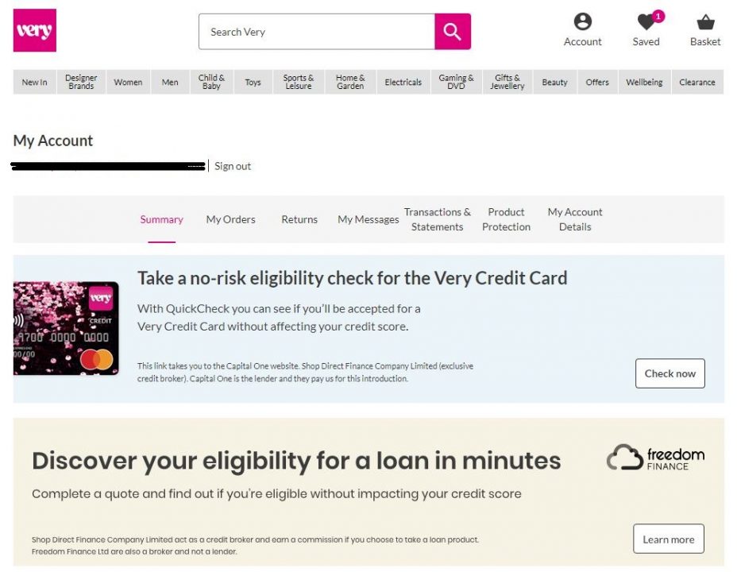
Task: Click the Learn more loan button
Action: click(669, 539)
